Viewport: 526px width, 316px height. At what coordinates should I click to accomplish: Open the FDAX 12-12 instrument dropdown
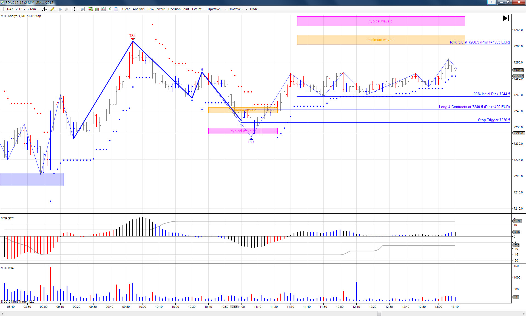15,9
